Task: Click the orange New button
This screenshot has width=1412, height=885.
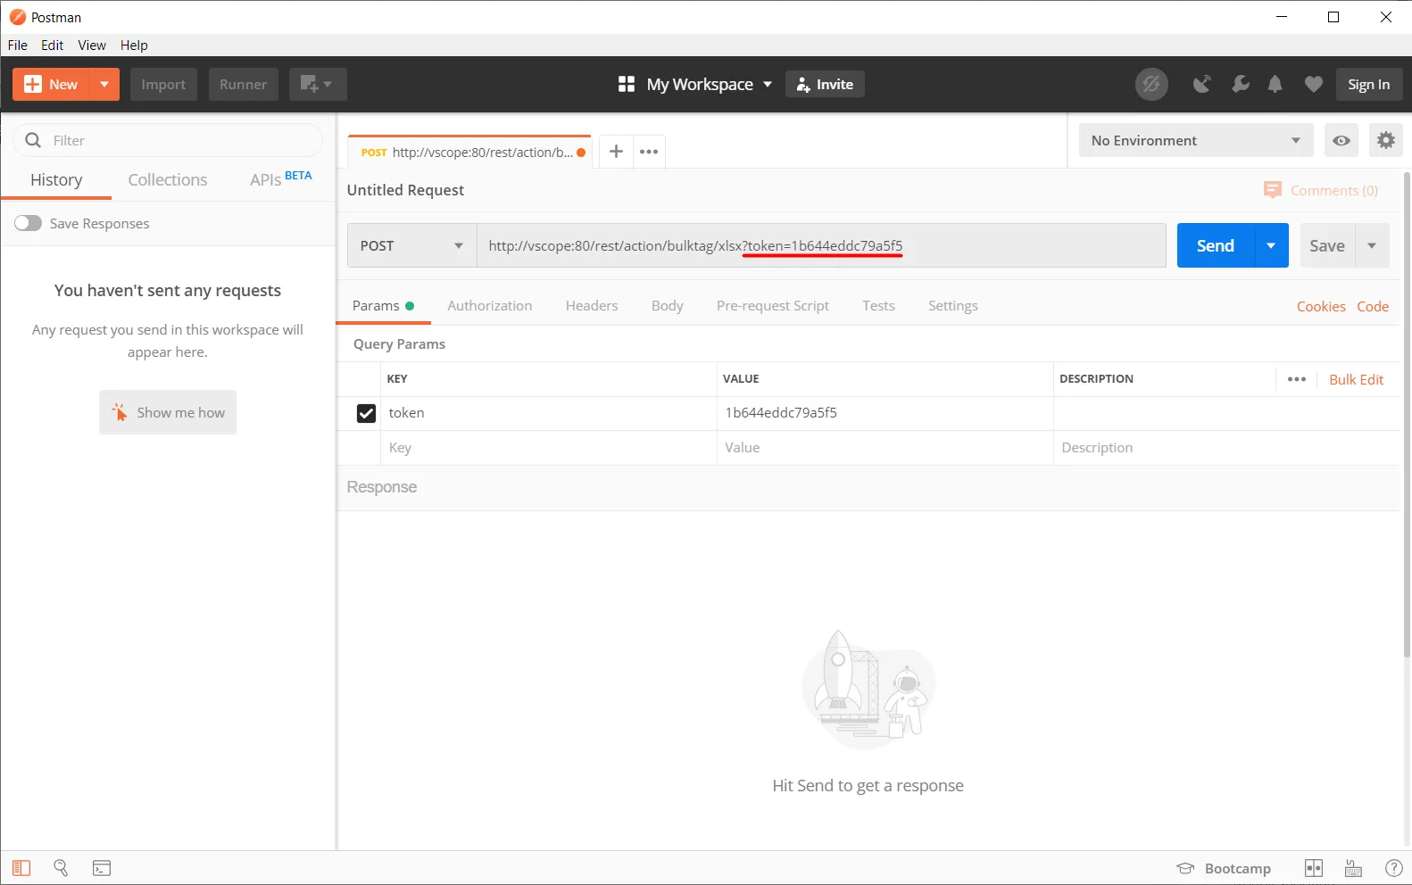Action: (x=52, y=84)
